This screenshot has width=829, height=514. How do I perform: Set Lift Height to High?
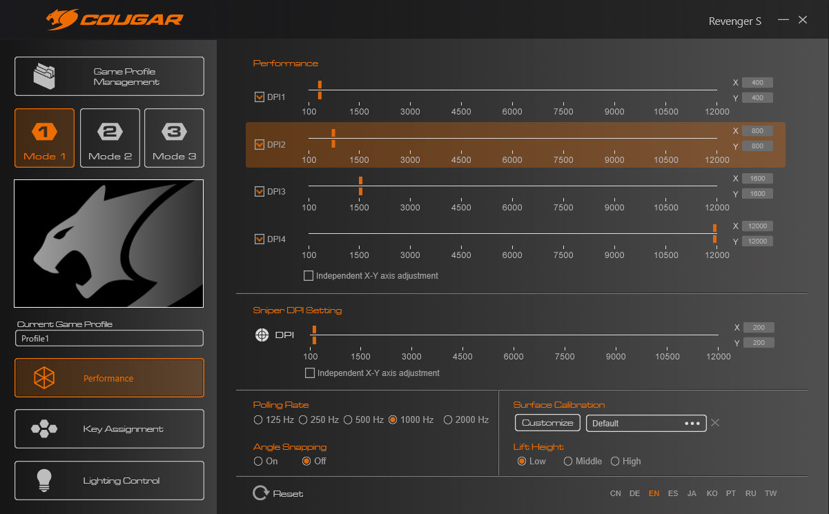point(615,461)
